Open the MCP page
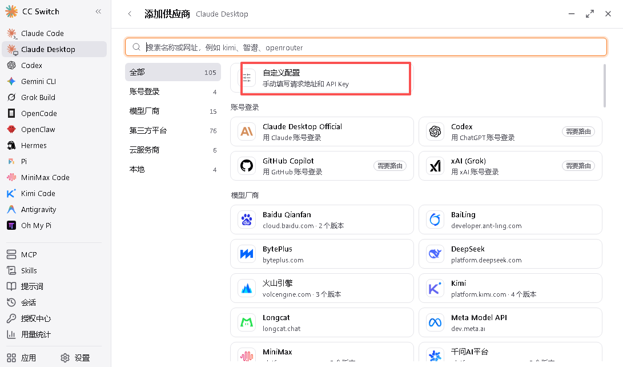Screen dimensions: 623x367 click(54, 254)
